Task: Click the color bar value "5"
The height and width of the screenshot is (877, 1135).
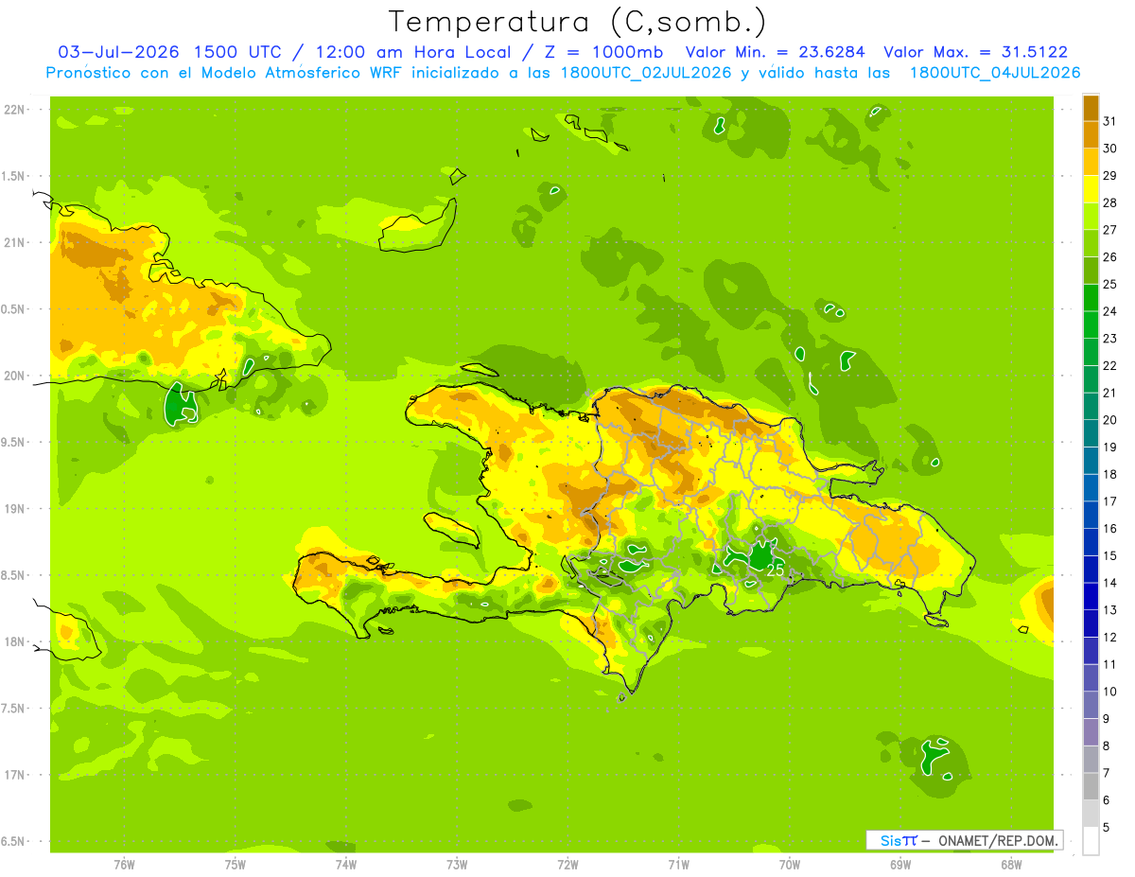Action: [1106, 828]
